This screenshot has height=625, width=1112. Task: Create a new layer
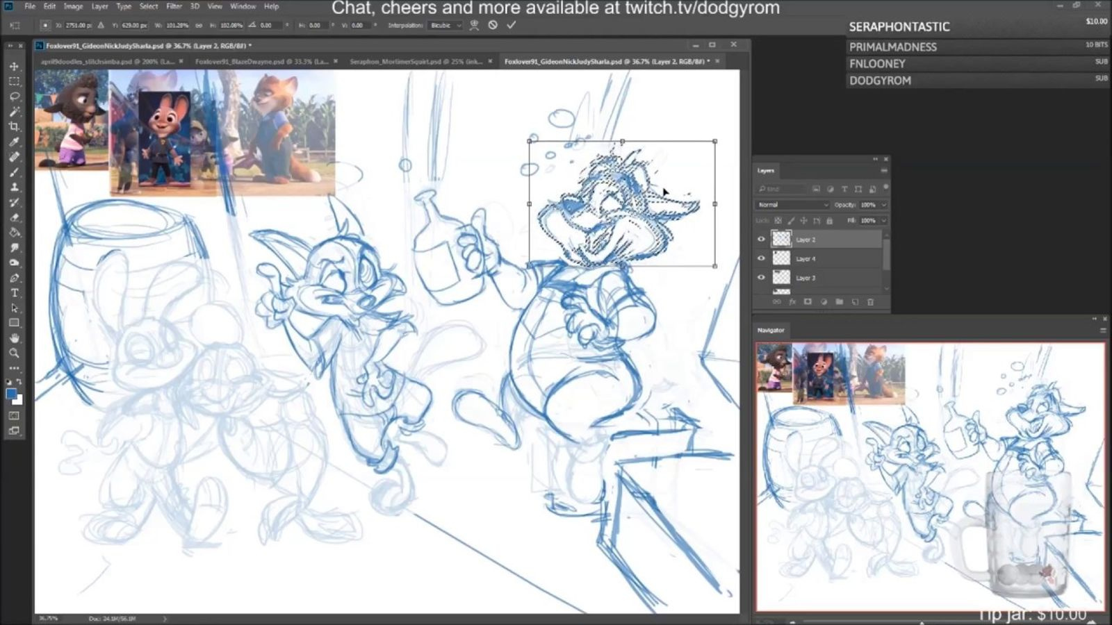[x=855, y=302]
